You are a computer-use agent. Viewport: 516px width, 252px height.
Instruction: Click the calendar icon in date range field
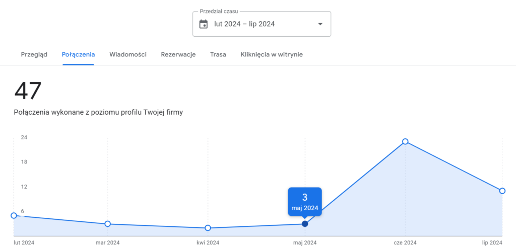[x=204, y=24]
